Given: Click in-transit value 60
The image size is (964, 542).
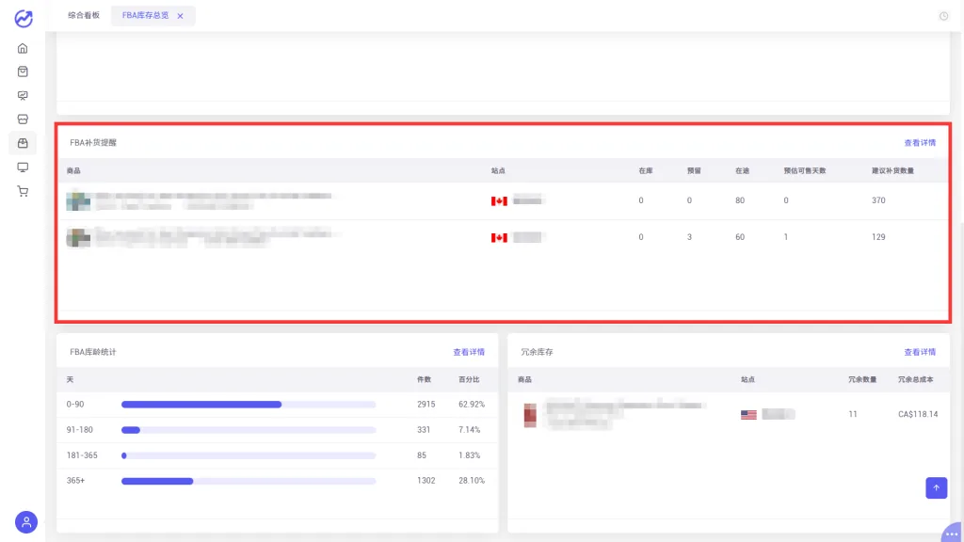Looking at the screenshot, I should pos(740,236).
